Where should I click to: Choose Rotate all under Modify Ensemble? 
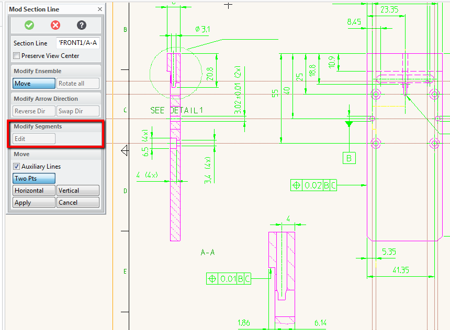[77, 84]
